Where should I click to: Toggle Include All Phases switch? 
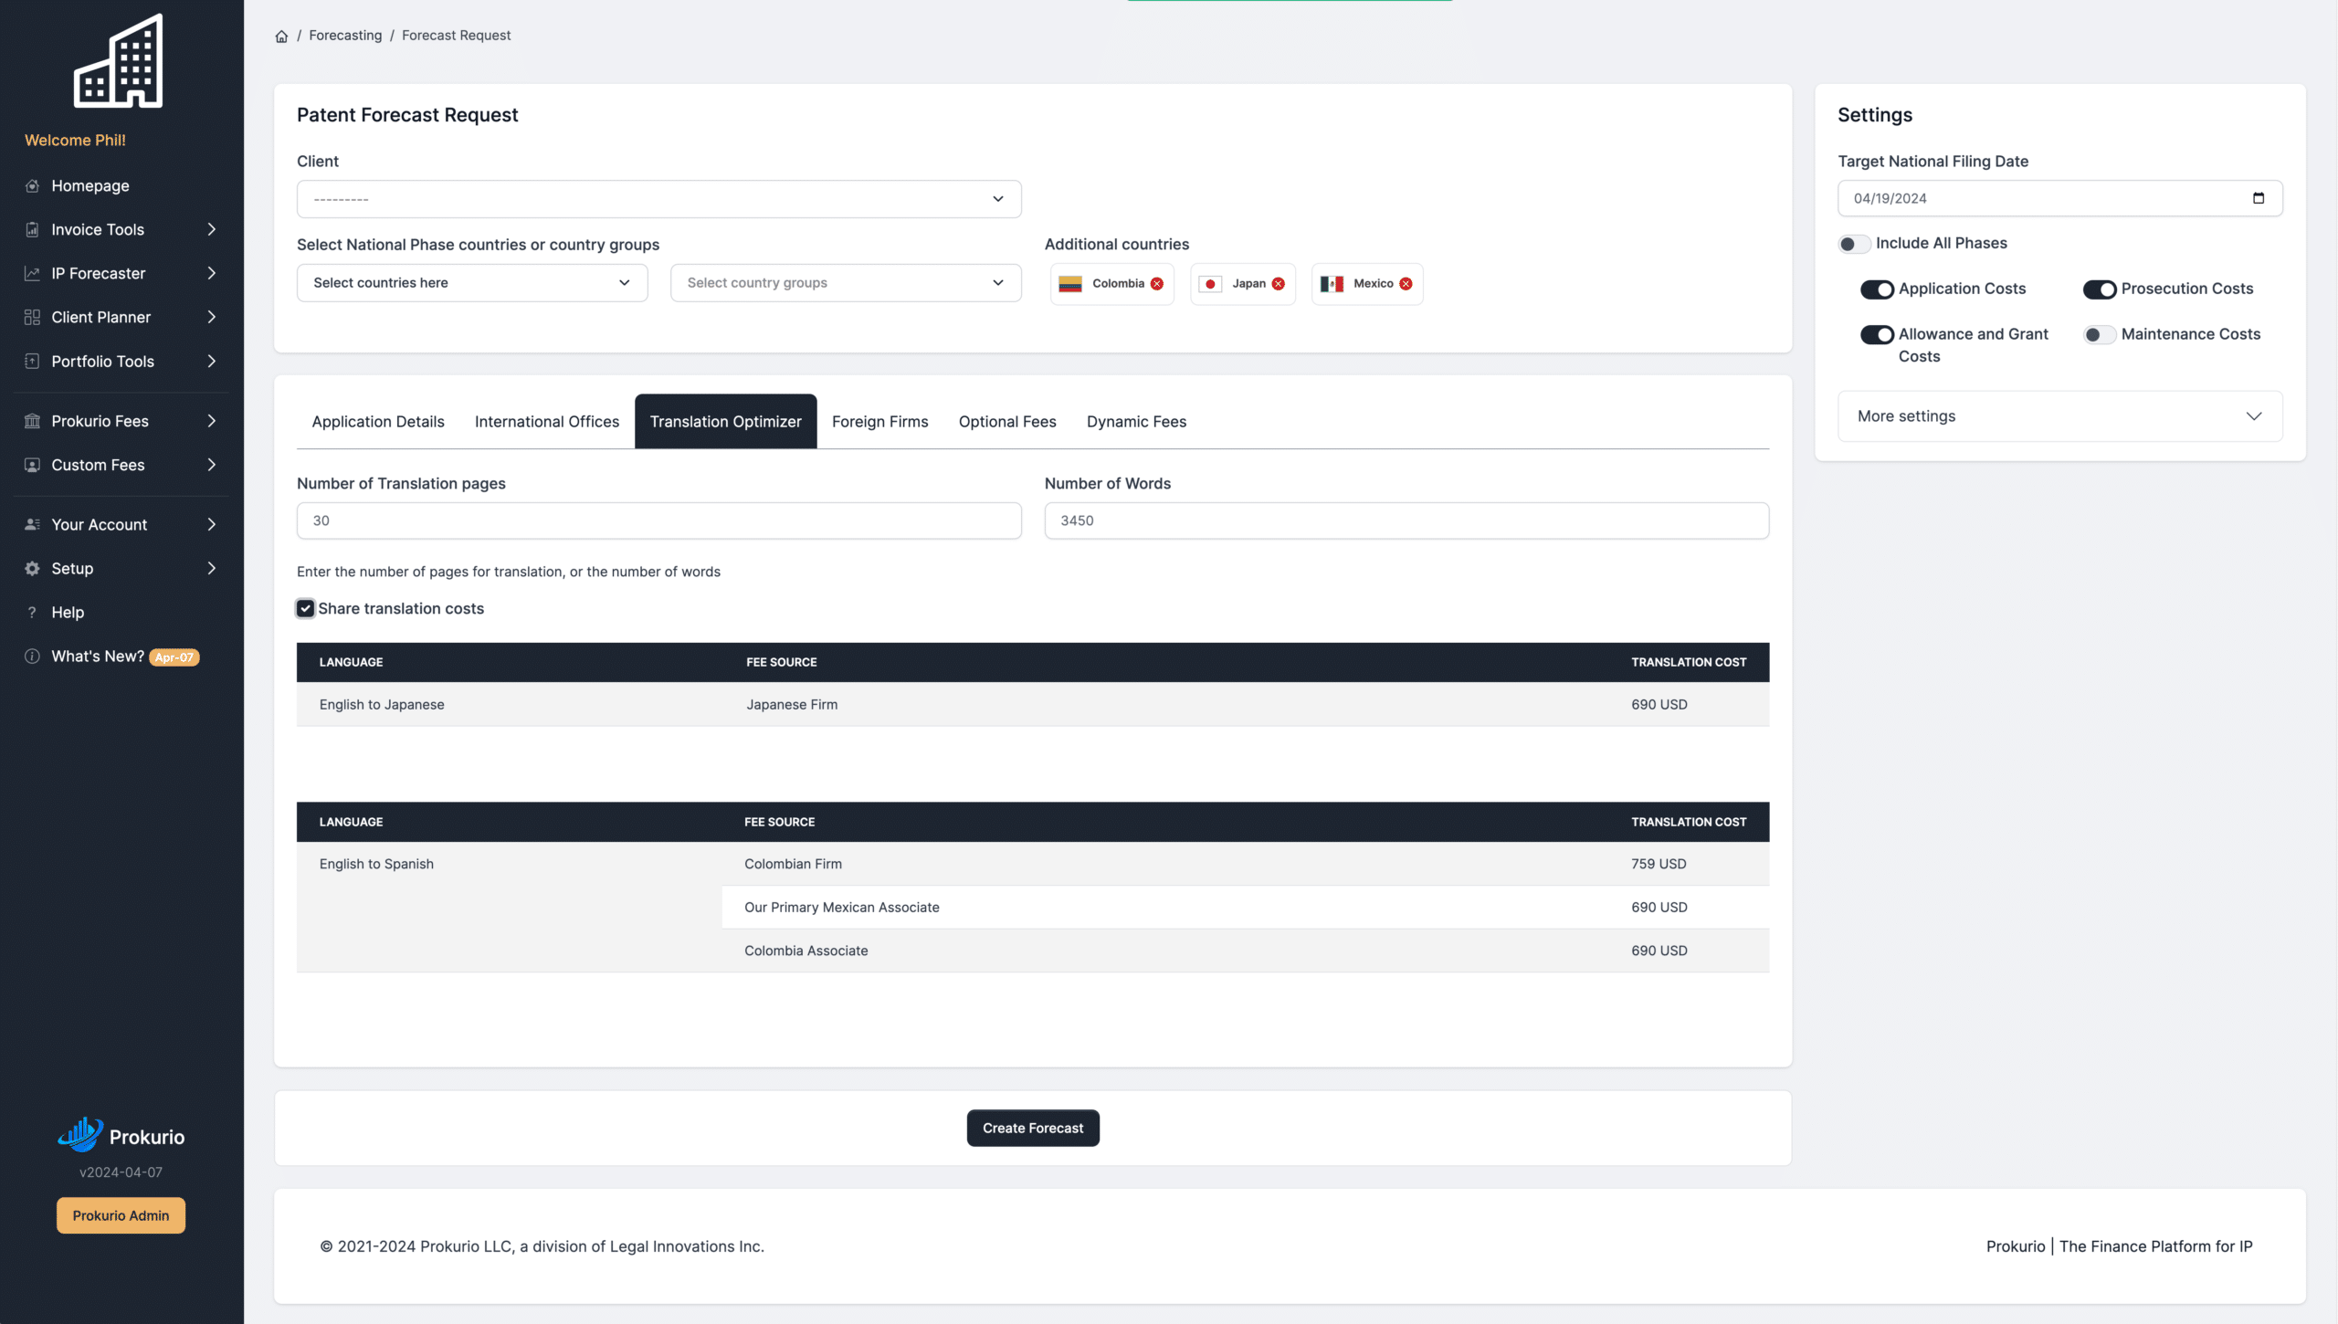coord(1854,244)
